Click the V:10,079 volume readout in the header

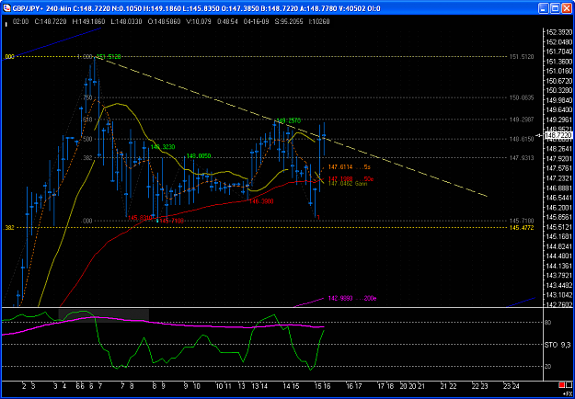tap(199, 22)
